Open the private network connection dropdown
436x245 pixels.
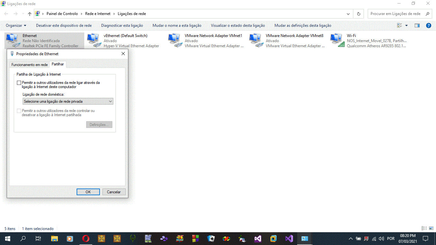click(68, 101)
